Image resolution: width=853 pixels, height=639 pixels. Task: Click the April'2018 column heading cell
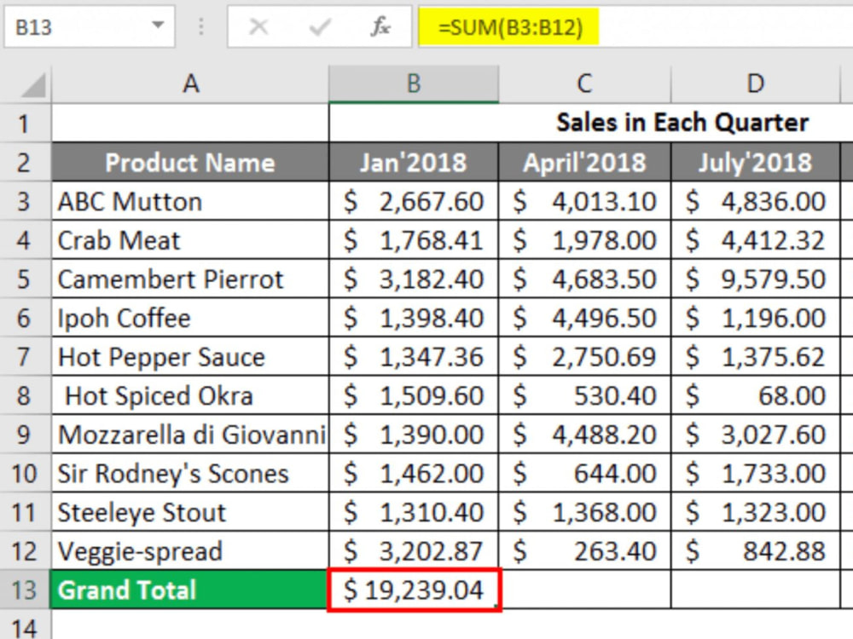click(585, 163)
